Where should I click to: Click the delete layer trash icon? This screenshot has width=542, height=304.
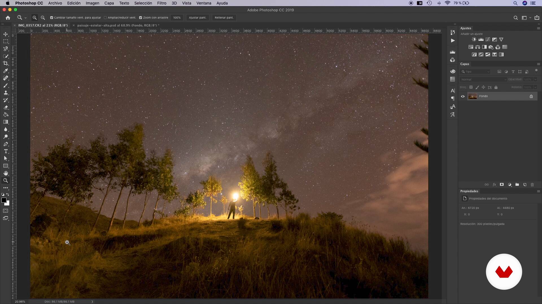coord(532,185)
